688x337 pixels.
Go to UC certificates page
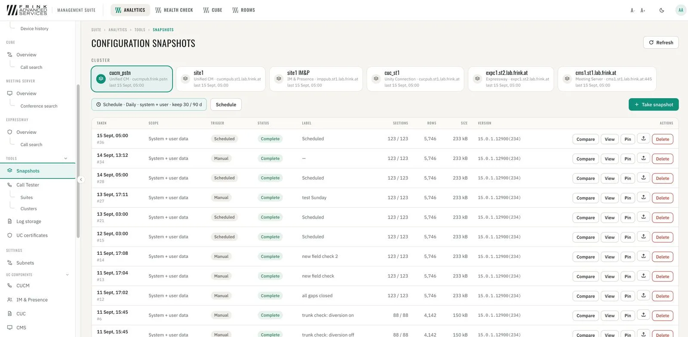pos(32,235)
